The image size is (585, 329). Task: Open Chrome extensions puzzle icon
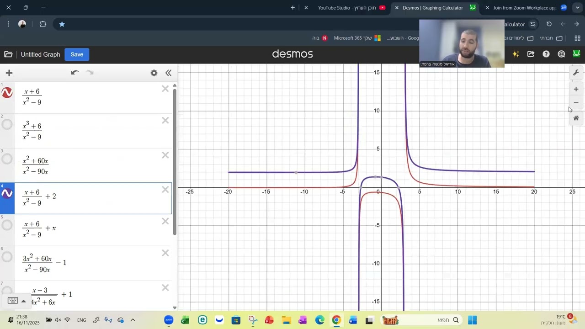click(x=43, y=24)
